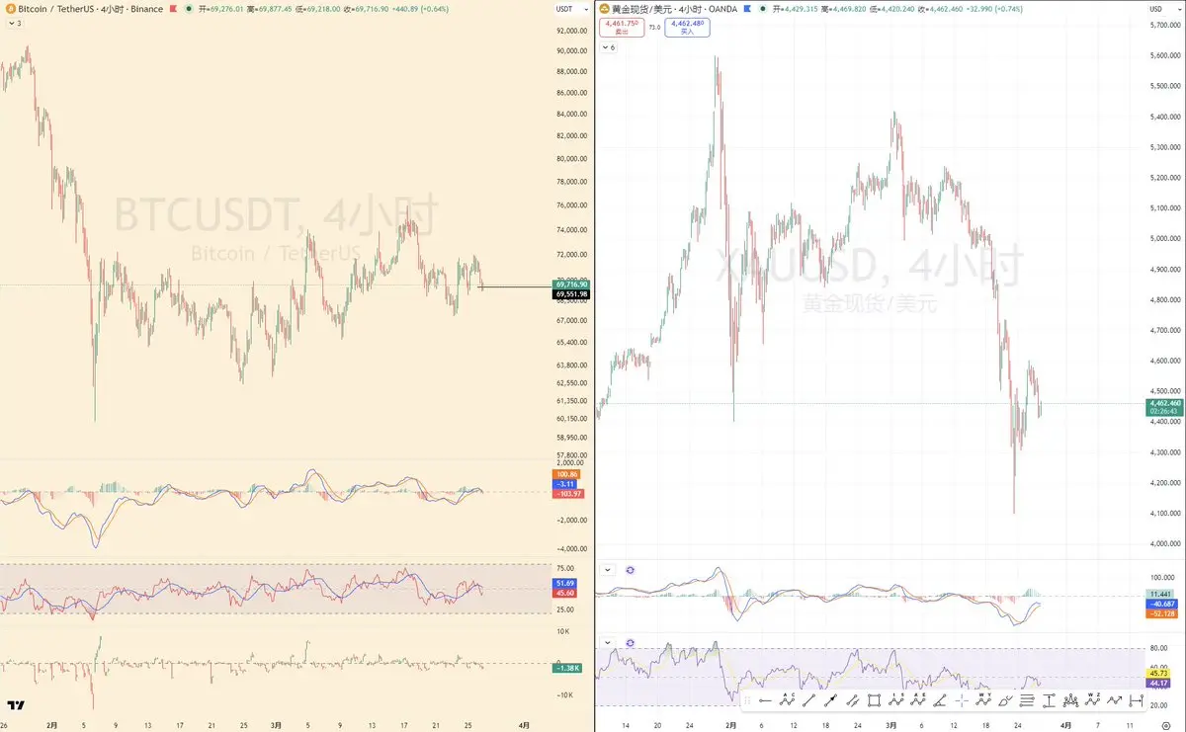This screenshot has height=732, width=1186.
Task: Grab the floating drawing toolbar drag handle
Action: click(747, 700)
